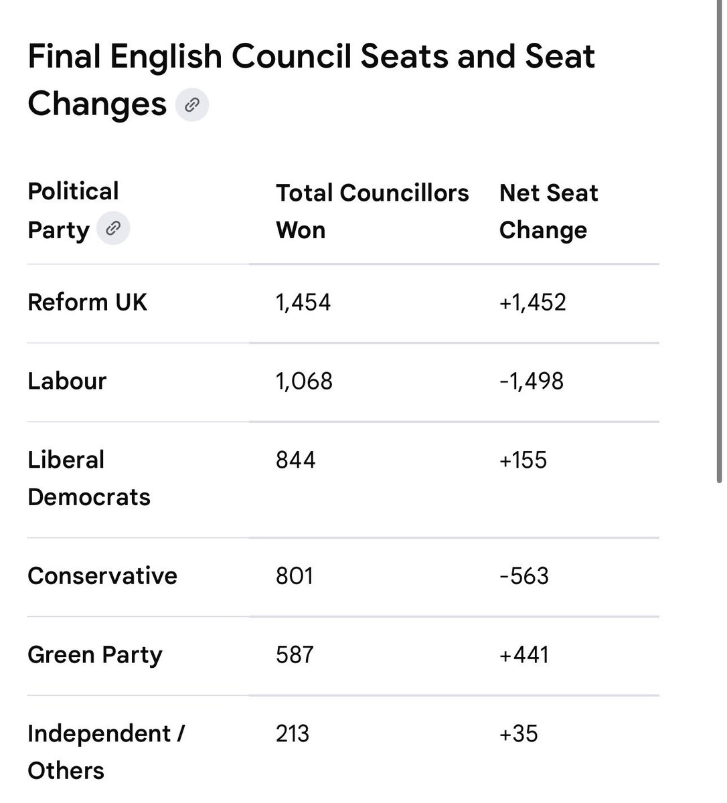Click the Liberal Democrats party name
This screenshot has width=727, height=803.
pos(89,478)
